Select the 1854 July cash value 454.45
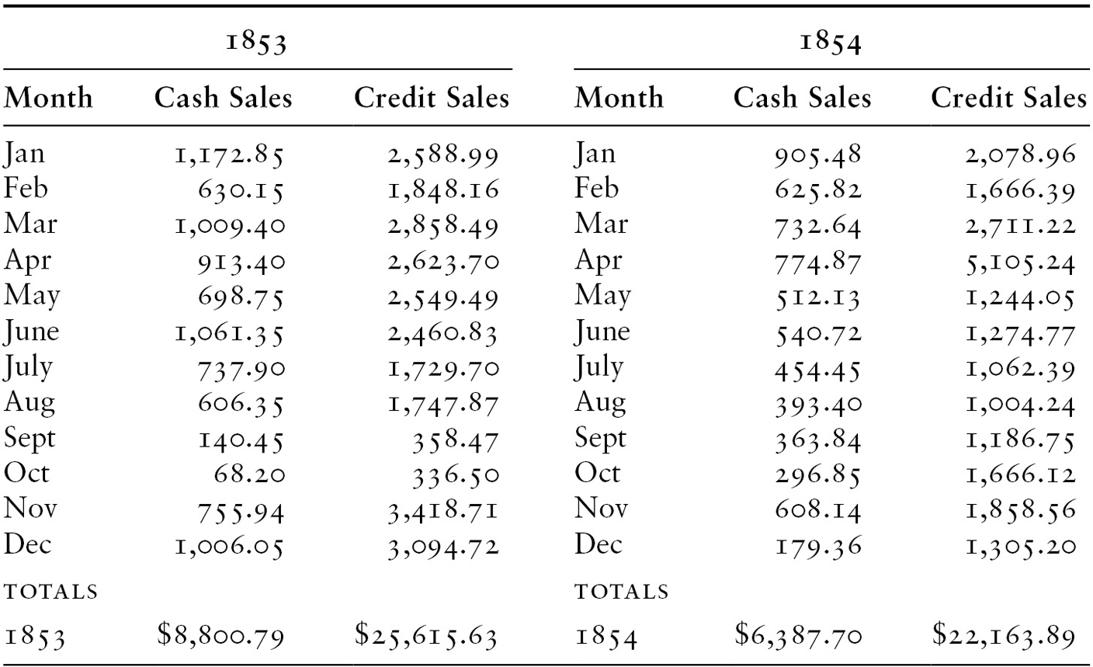 point(818,368)
